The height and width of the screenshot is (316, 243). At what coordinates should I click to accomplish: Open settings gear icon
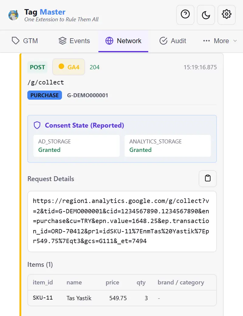click(227, 15)
